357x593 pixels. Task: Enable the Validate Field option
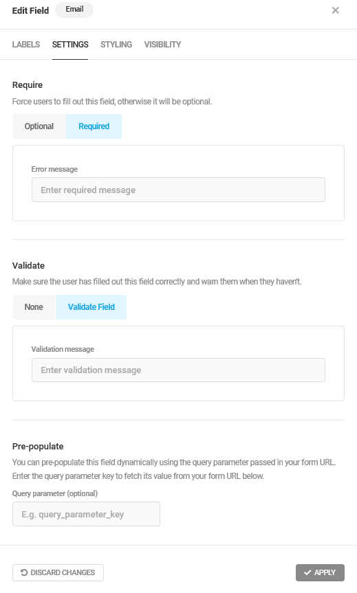click(x=91, y=307)
